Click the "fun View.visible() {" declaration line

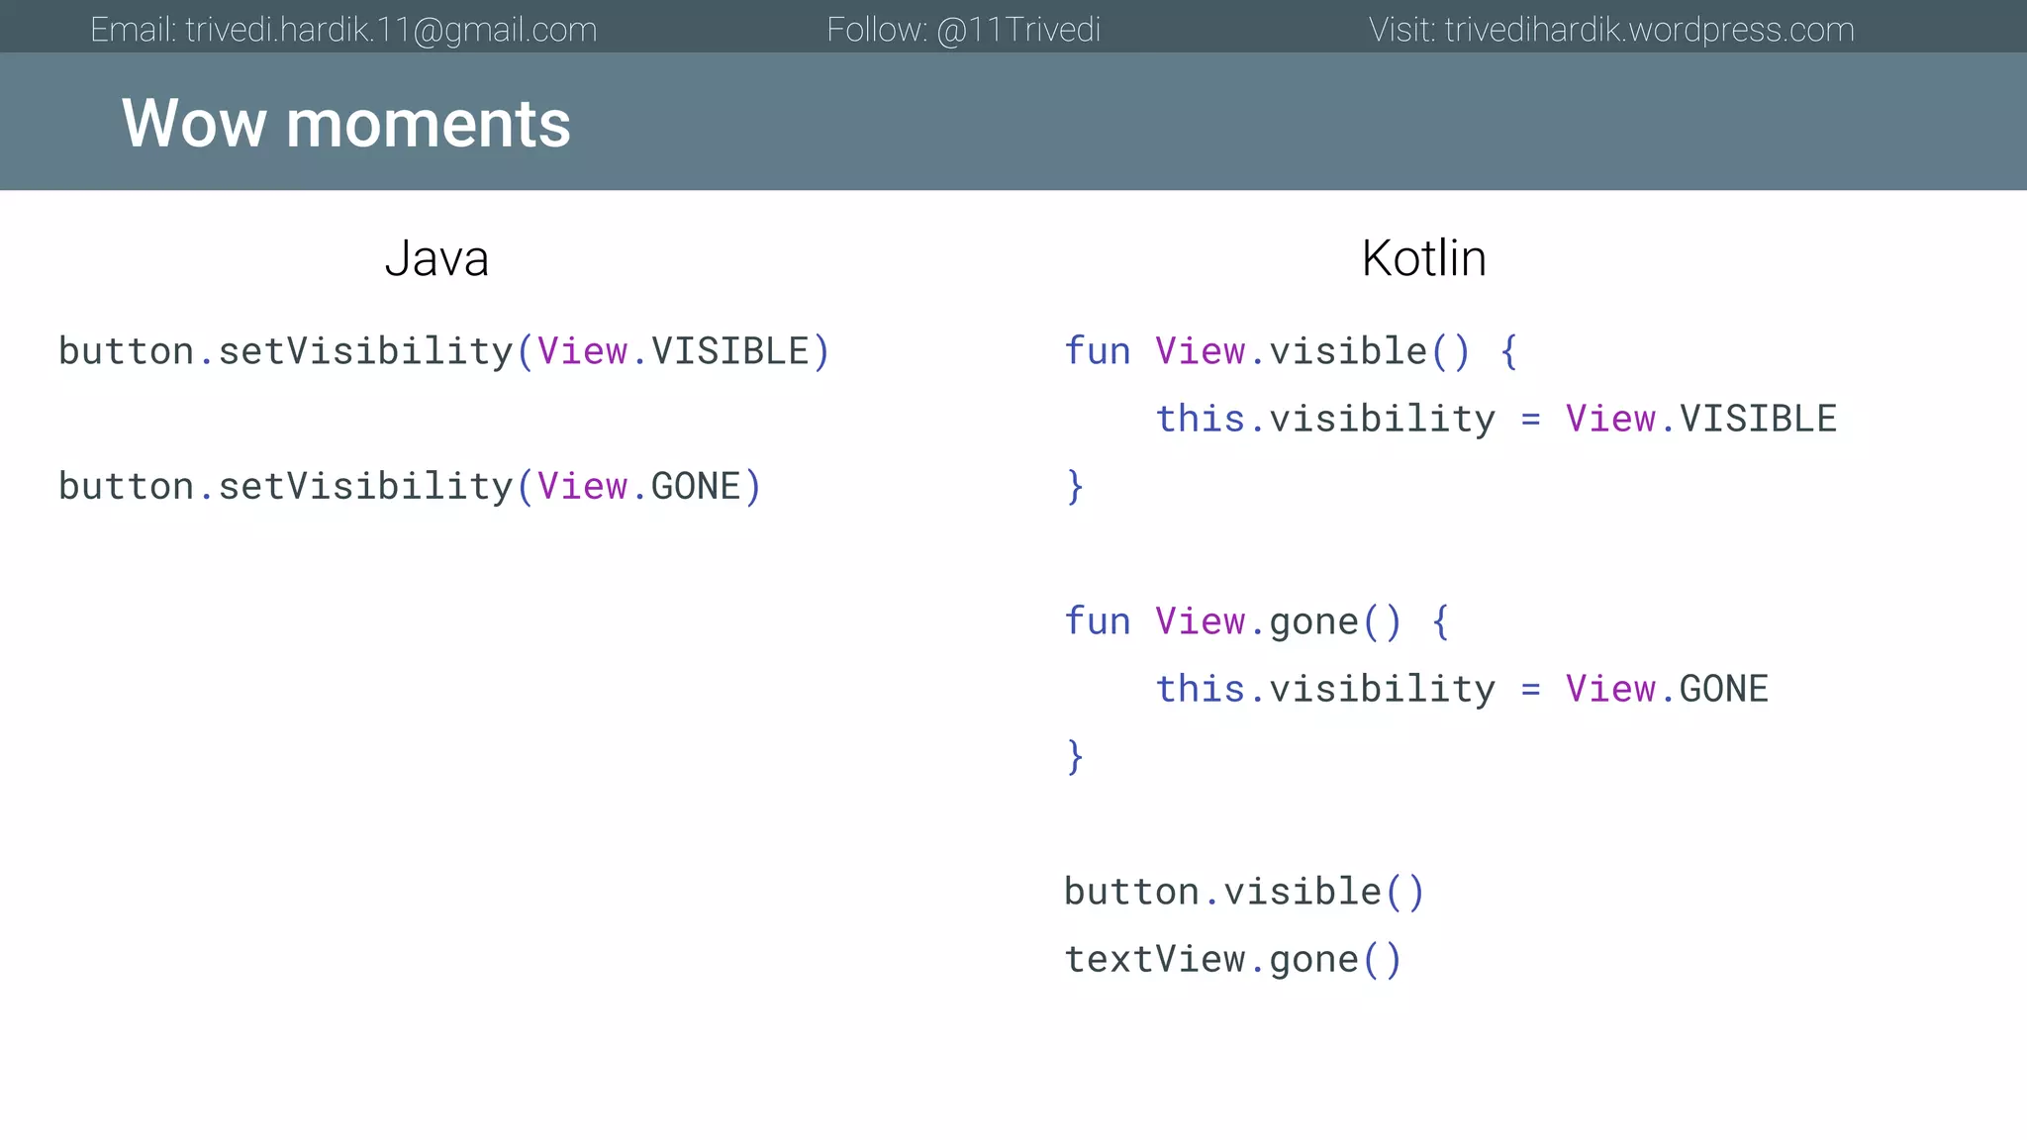[1291, 351]
